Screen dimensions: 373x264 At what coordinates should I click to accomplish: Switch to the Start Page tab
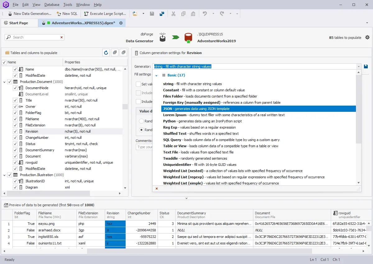tap(19, 23)
